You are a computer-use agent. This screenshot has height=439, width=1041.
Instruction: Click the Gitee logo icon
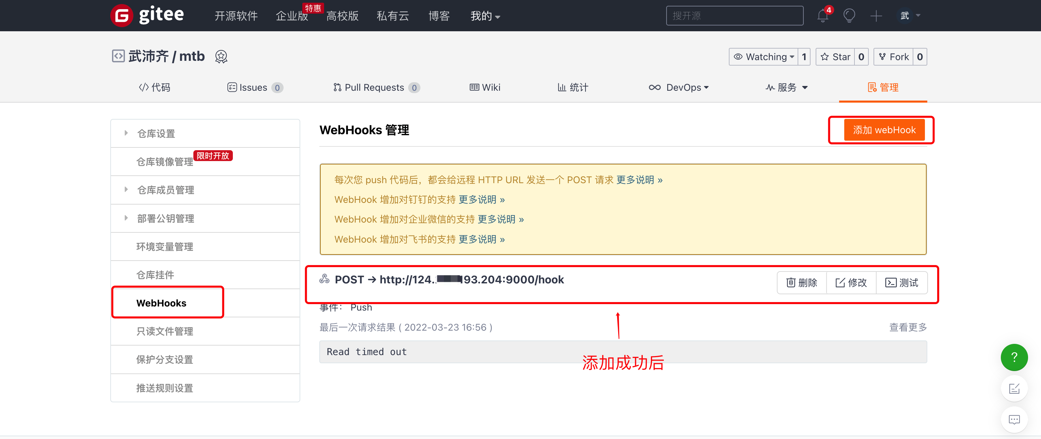coord(122,16)
